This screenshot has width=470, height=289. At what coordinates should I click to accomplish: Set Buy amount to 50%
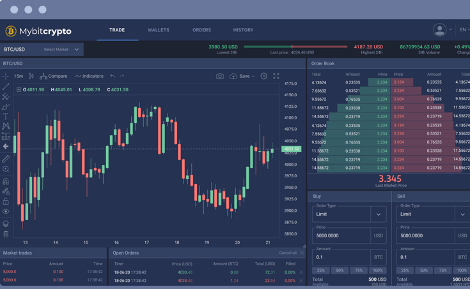tap(340, 270)
